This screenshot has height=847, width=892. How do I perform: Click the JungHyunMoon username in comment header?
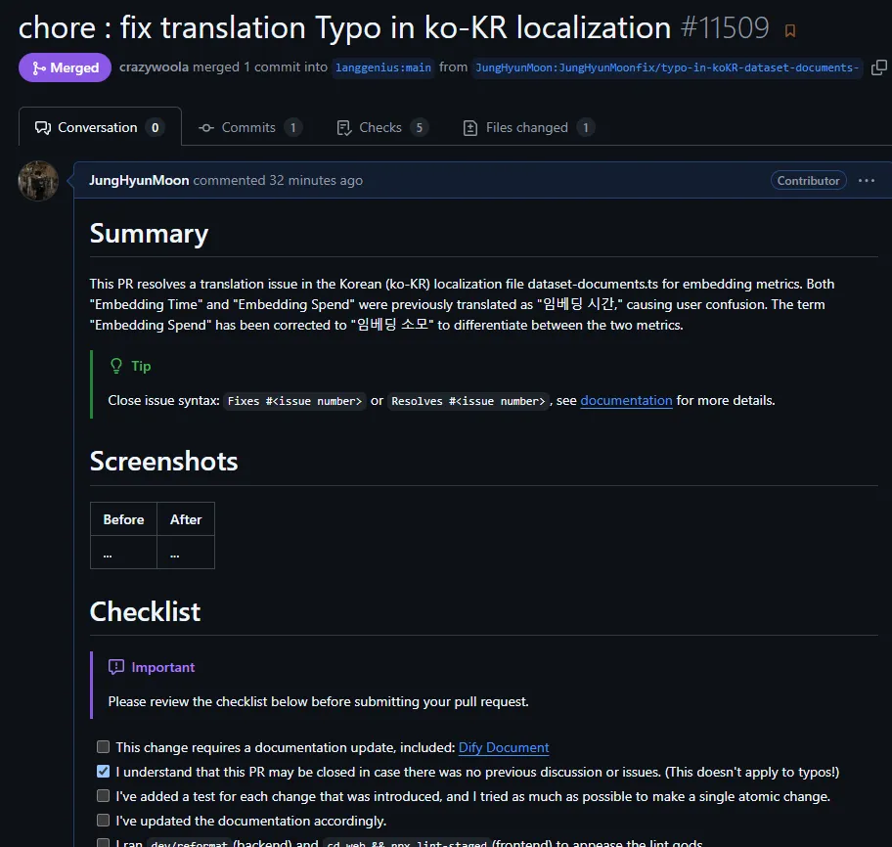139,180
